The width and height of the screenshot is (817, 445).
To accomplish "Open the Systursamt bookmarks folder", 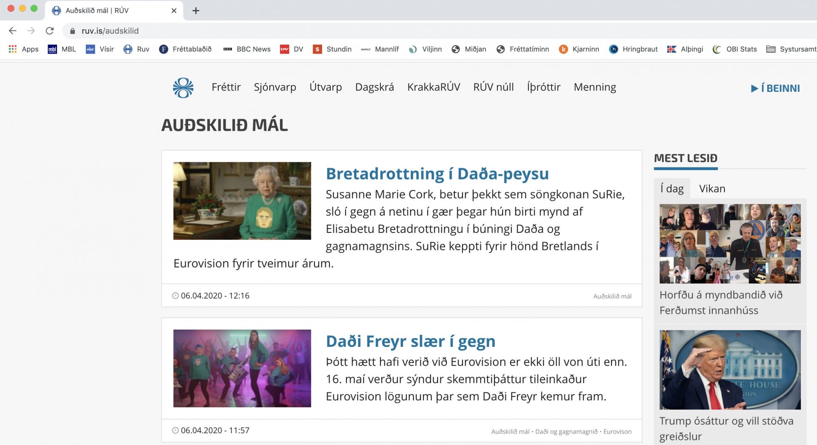I will 791,49.
